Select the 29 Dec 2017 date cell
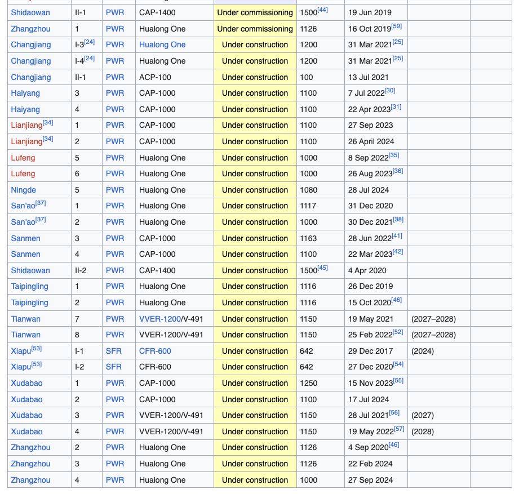Viewport: 519px width, 494px height. (x=376, y=351)
